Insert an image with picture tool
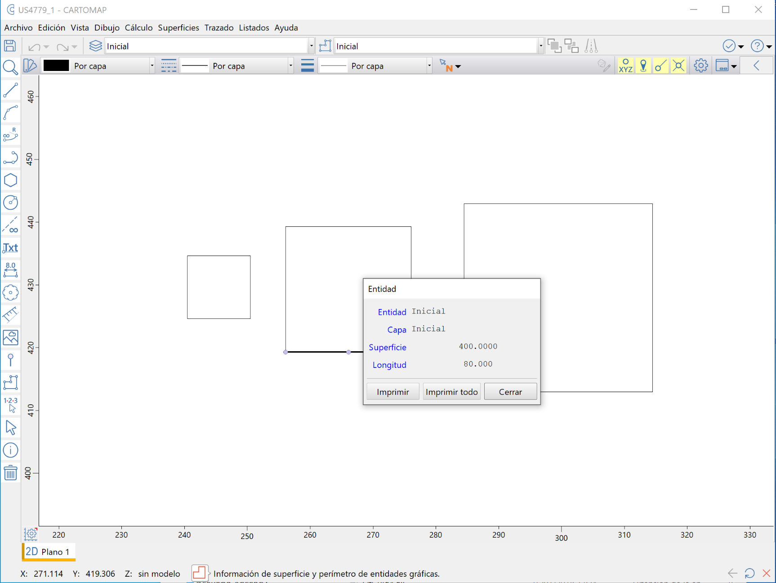 10,337
